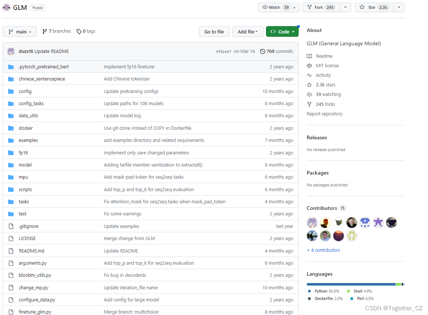Viewport: 428px width, 315px height.
Task: Click the config_tasks folder icon
Action: (11, 104)
